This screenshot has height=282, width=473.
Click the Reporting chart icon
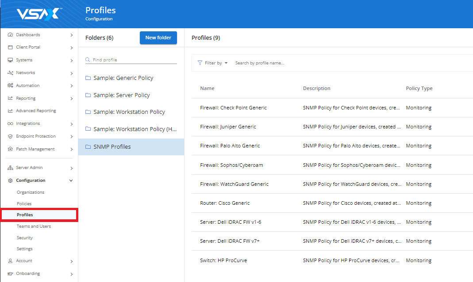coord(10,98)
